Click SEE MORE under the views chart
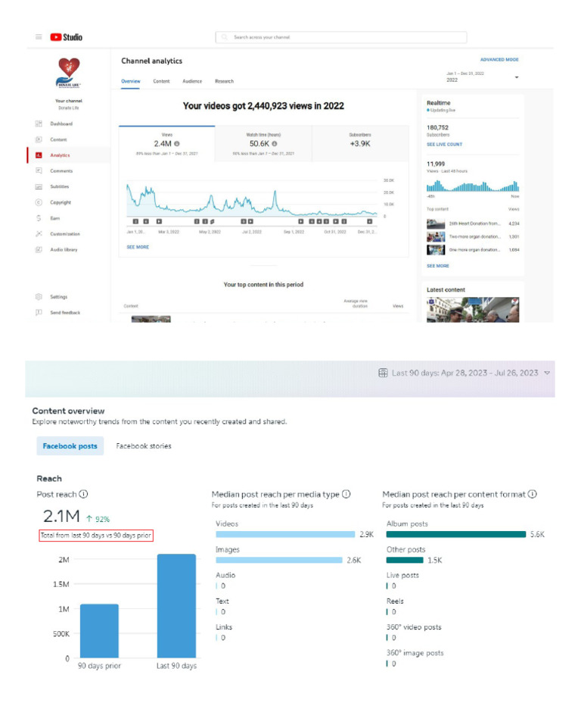581x703 pixels. pos(138,247)
